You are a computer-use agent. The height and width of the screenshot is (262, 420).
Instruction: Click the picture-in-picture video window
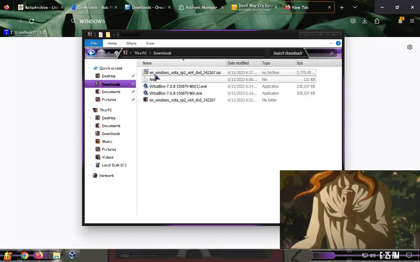pyautogui.click(x=350, y=210)
